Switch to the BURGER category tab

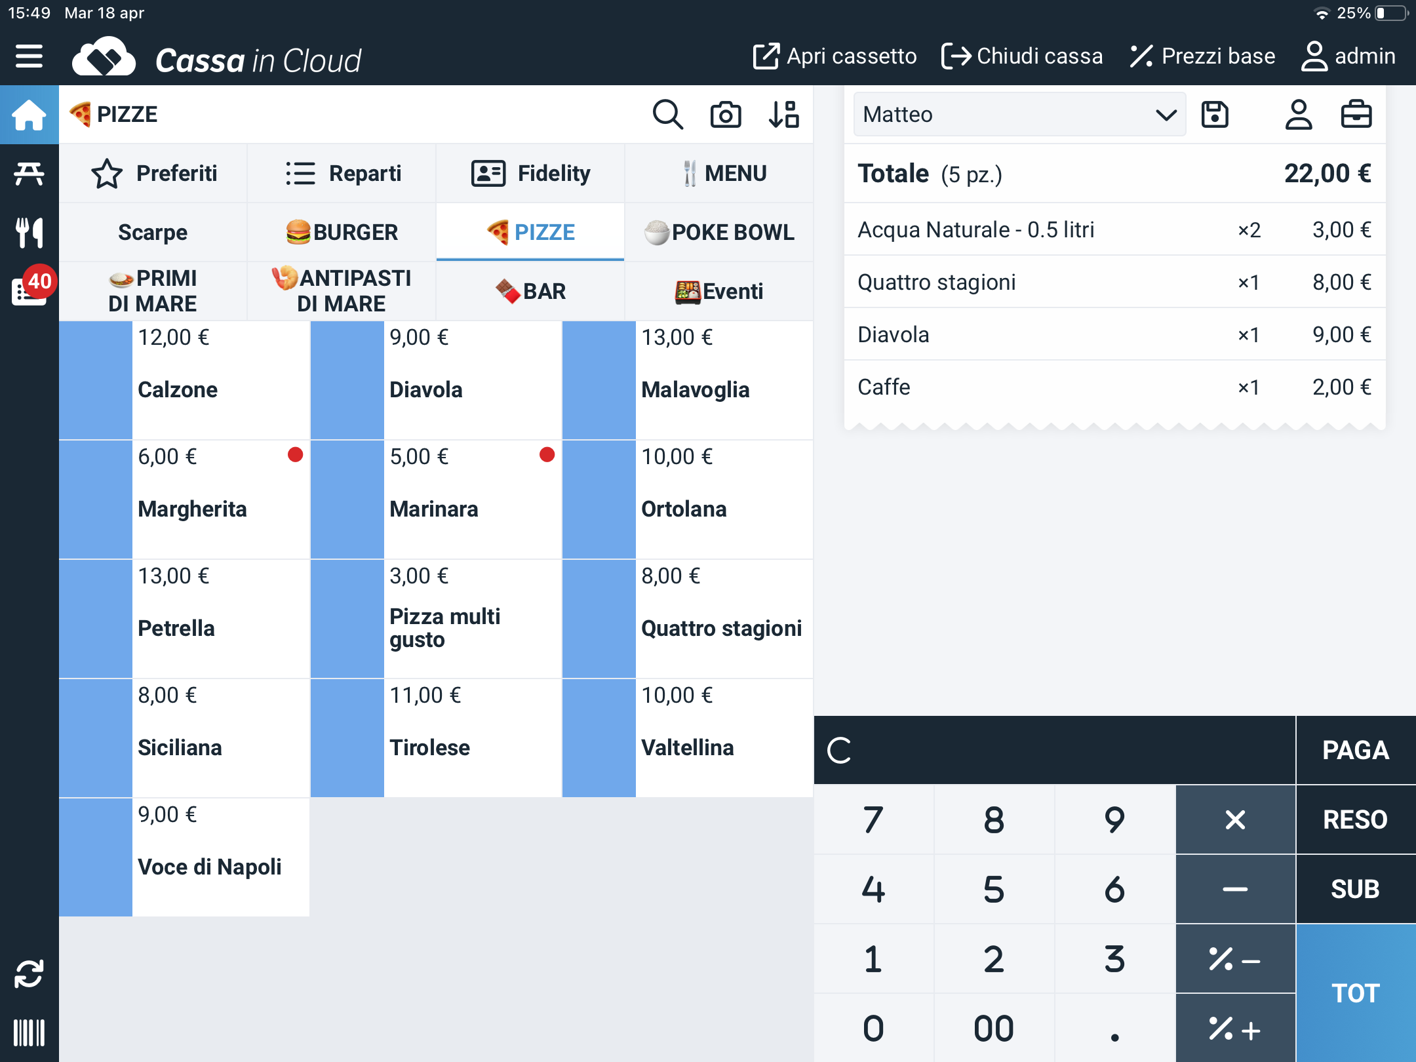[342, 232]
